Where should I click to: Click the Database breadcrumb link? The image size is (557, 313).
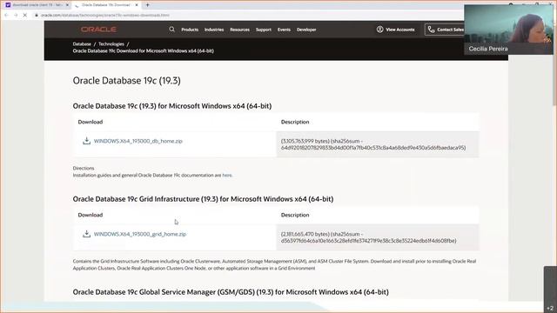[82, 44]
